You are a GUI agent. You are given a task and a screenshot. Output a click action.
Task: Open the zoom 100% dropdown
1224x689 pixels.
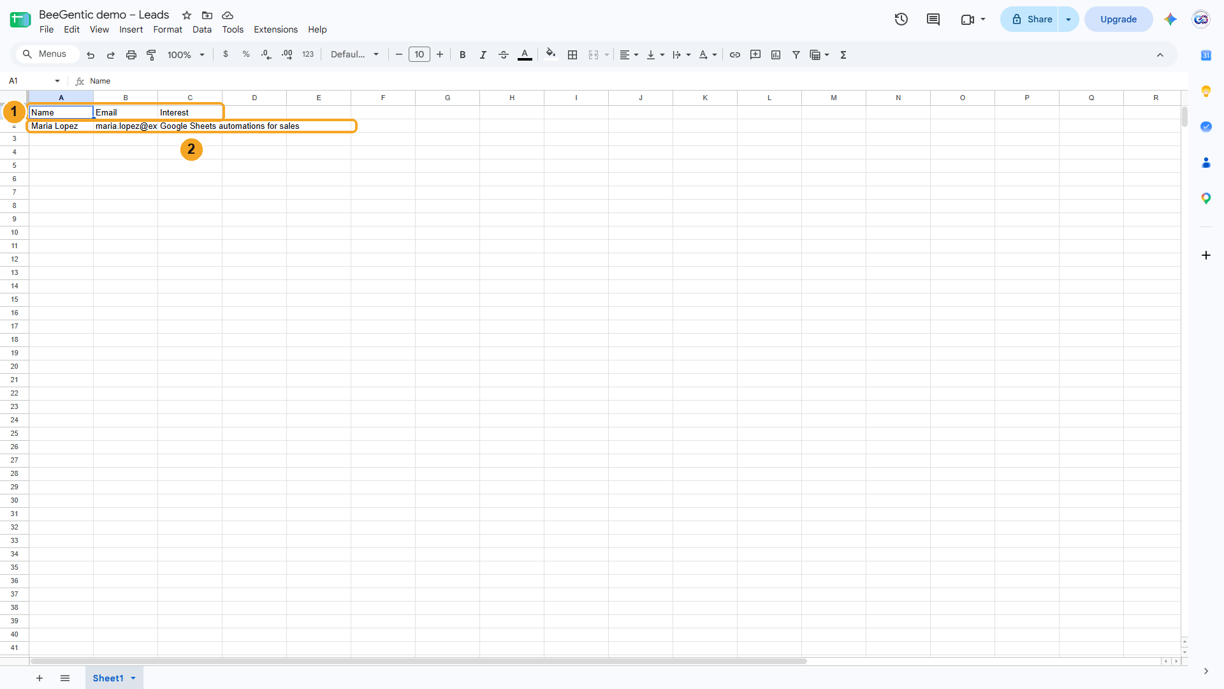pos(186,55)
